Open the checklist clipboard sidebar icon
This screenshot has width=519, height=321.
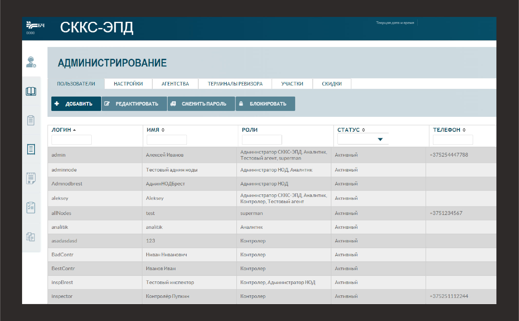click(31, 207)
